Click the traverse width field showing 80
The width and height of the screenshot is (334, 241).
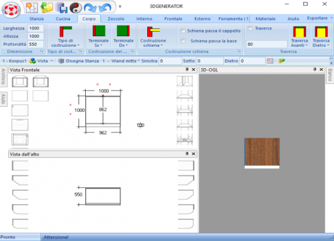coord(266,44)
